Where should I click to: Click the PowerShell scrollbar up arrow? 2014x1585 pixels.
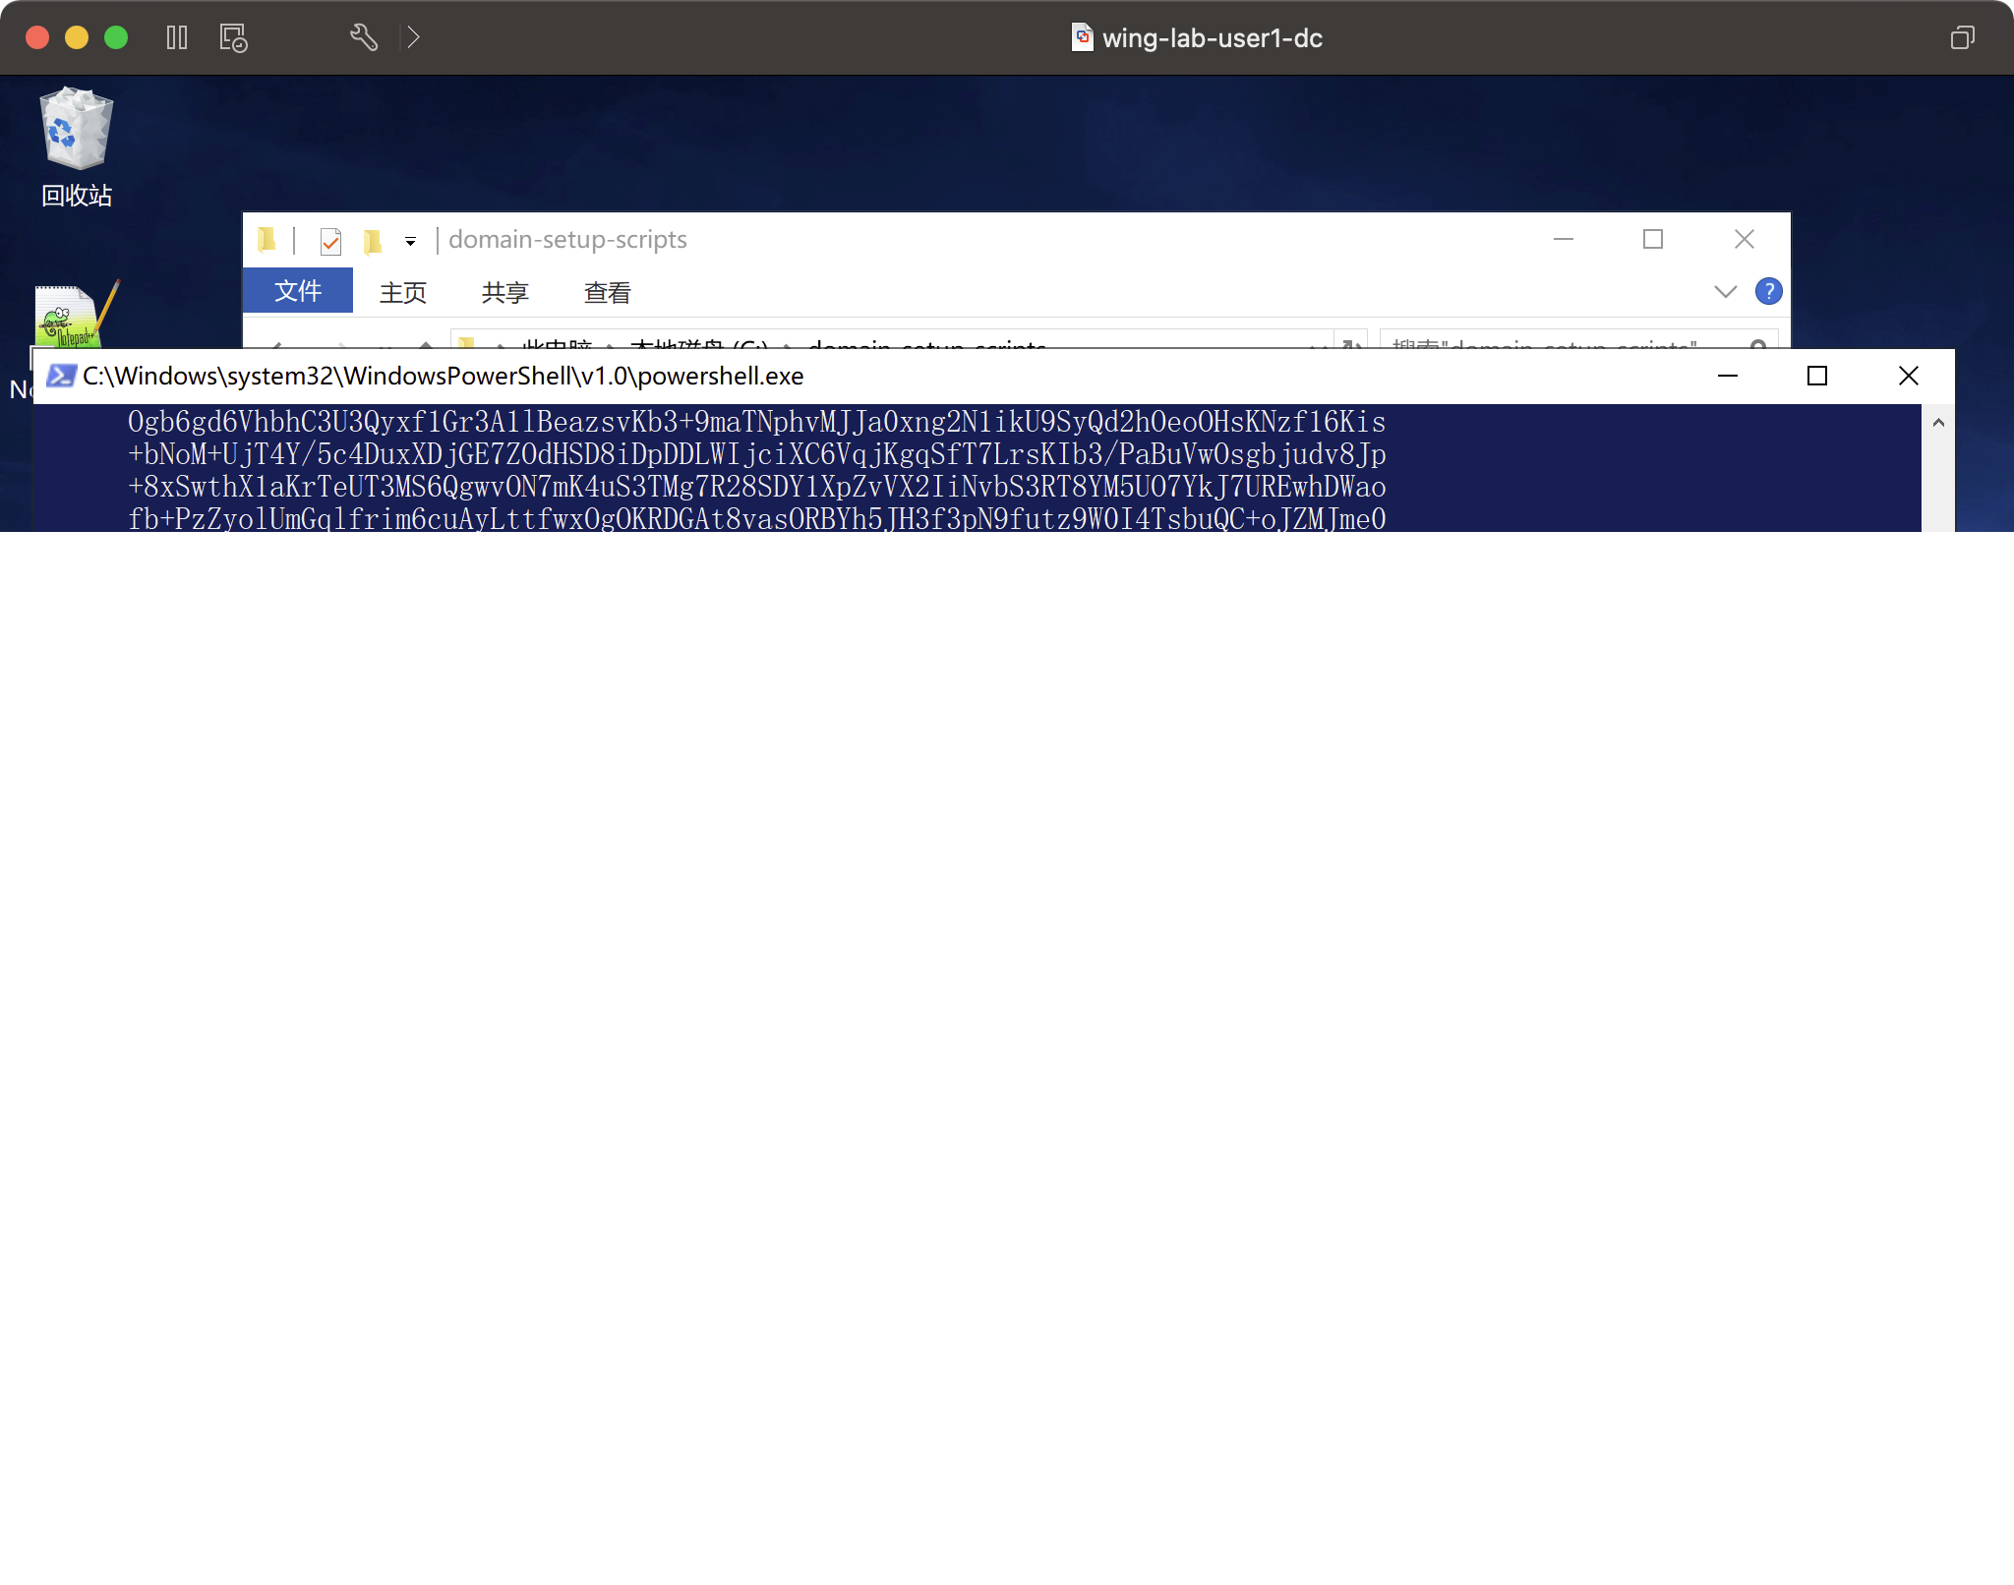[1938, 423]
